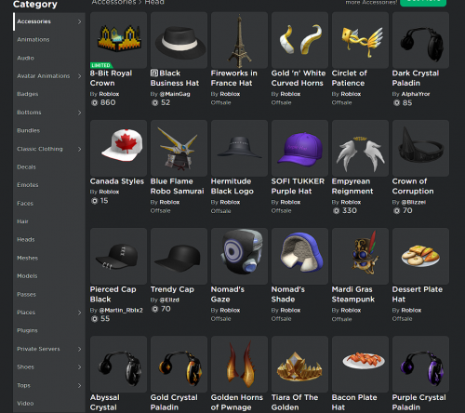Viewport: 465px width, 413px height.
Task: Click the Bacon Plate Hat thumbnail
Action: (x=360, y=364)
